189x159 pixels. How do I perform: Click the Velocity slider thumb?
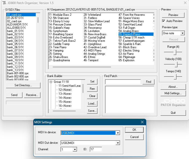click(176, 64)
